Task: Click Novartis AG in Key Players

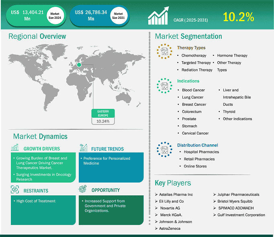Action: 170,208
